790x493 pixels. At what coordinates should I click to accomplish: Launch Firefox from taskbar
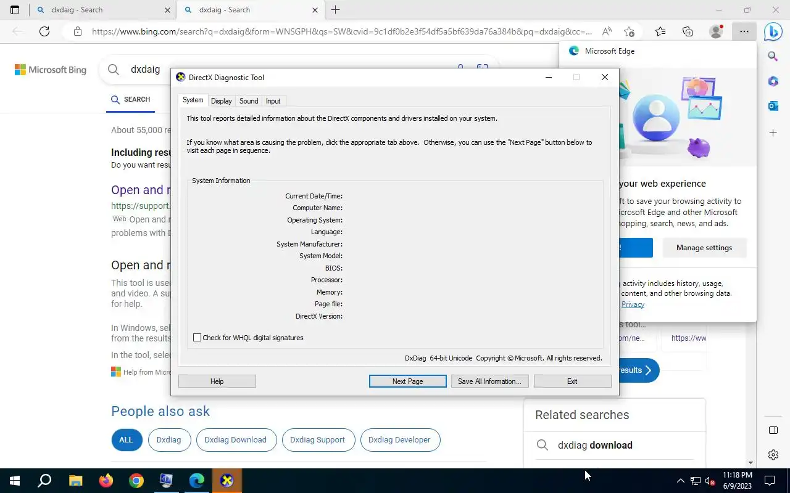(106, 481)
